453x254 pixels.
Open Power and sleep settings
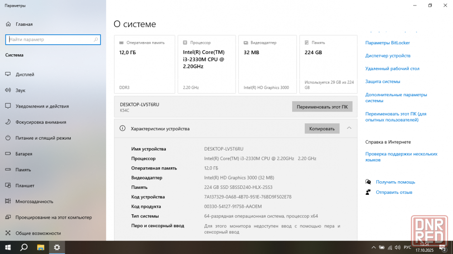click(x=43, y=138)
